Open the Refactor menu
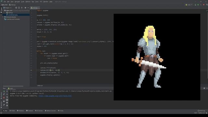The height and width of the screenshot is (117, 208). (x=28, y=2)
